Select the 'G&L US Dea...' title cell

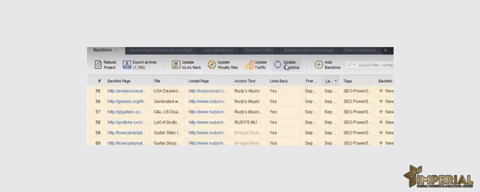pos(167,112)
